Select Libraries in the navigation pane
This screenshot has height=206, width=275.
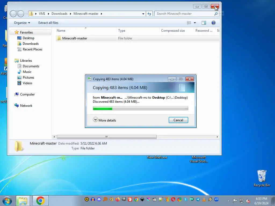point(26,61)
